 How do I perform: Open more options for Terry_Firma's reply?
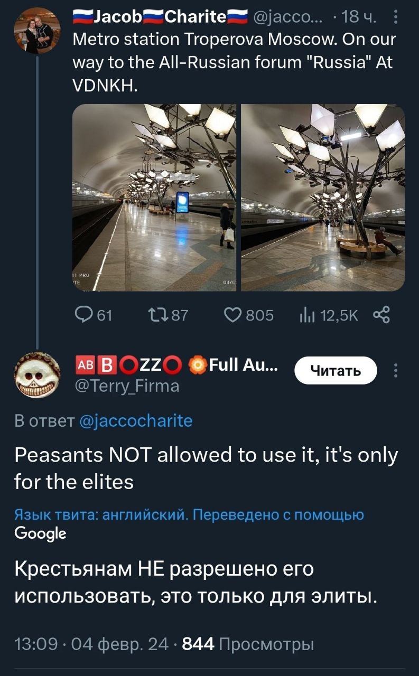point(397,371)
